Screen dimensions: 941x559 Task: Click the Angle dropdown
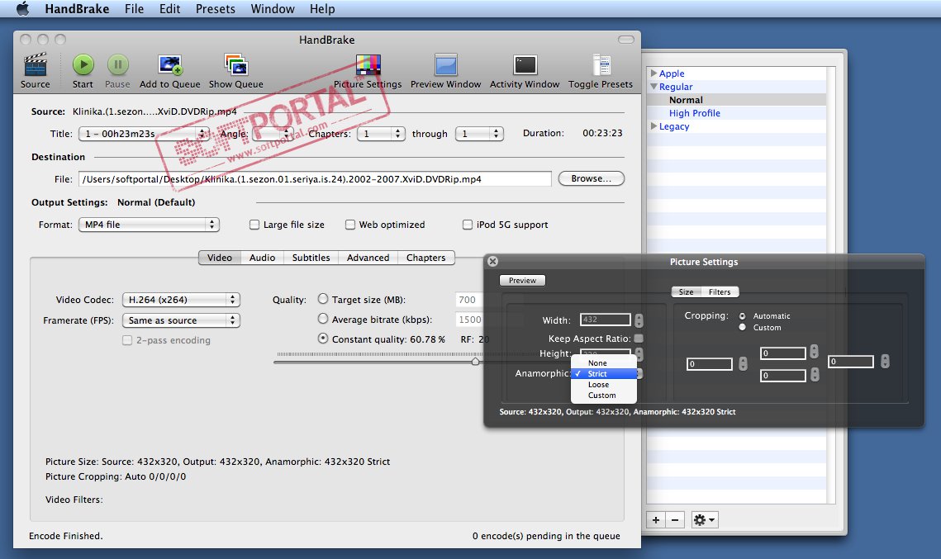[x=273, y=134]
